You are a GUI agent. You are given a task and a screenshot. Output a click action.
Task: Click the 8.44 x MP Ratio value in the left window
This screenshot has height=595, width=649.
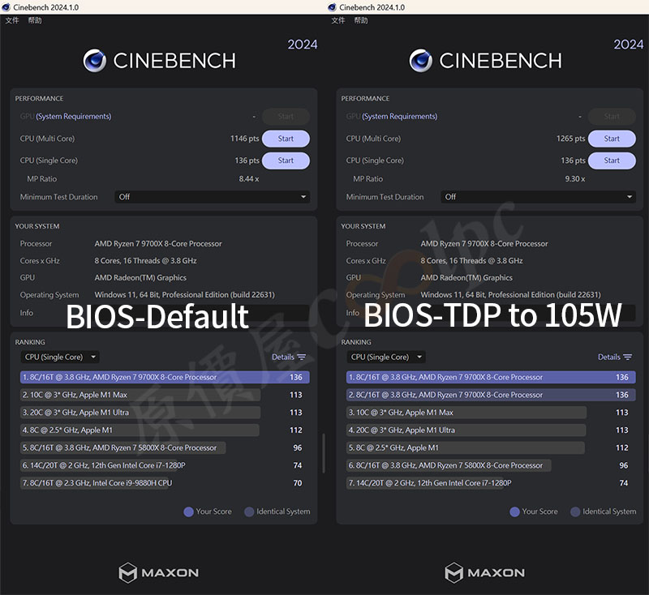(249, 179)
